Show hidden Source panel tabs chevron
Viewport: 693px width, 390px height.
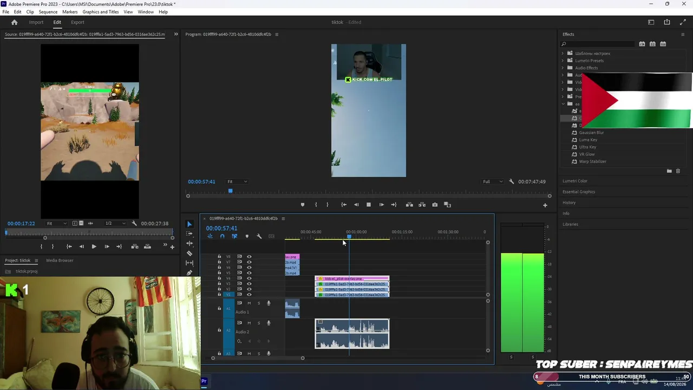point(176,34)
